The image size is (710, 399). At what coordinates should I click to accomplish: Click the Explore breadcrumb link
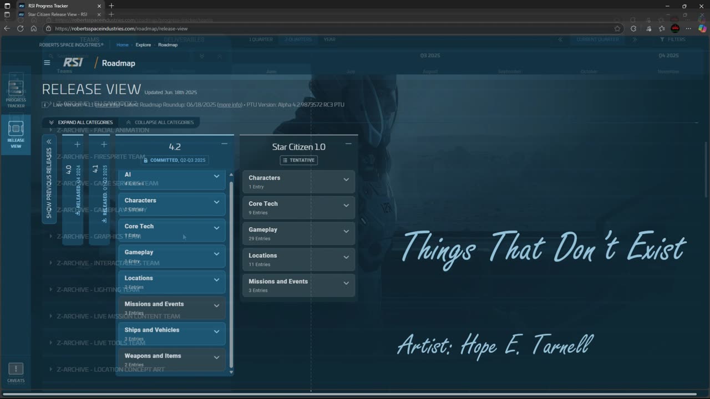pos(143,45)
